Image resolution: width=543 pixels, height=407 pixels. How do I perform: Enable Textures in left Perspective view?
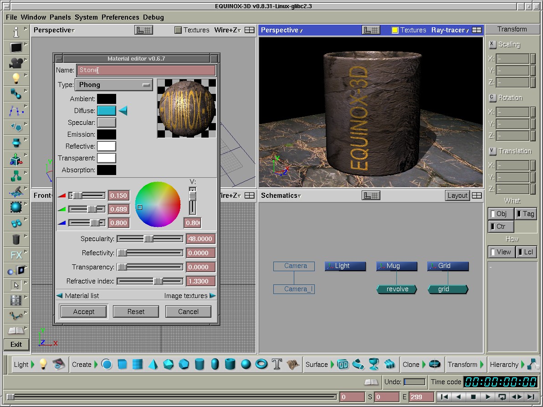pyautogui.click(x=178, y=30)
